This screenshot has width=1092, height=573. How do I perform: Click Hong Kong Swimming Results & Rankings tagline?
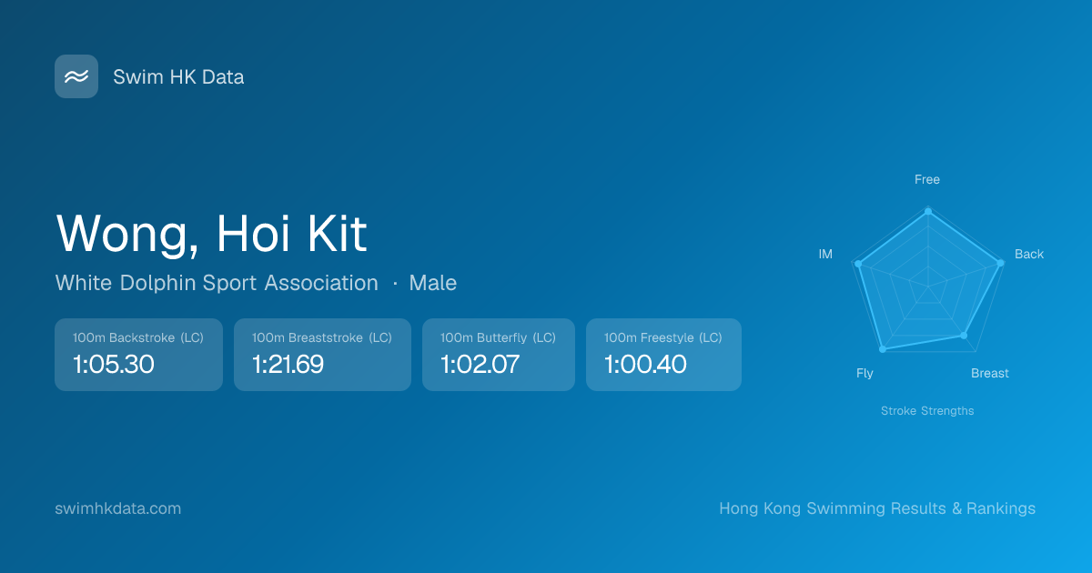point(877,508)
